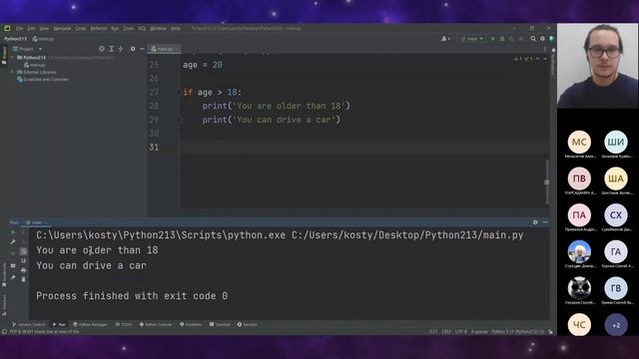Open Run panel settings gear
The height and width of the screenshot is (359, 639).
535,222
